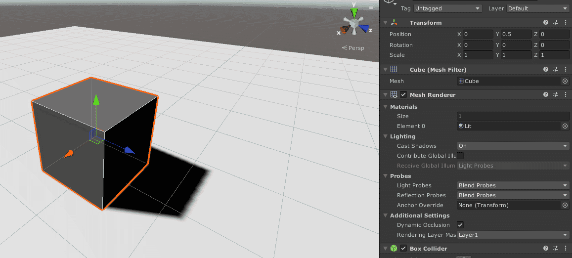572x258 pixels.
Task: Click the center cube of the orientation gizmo
Action: [x=353, y=23]
